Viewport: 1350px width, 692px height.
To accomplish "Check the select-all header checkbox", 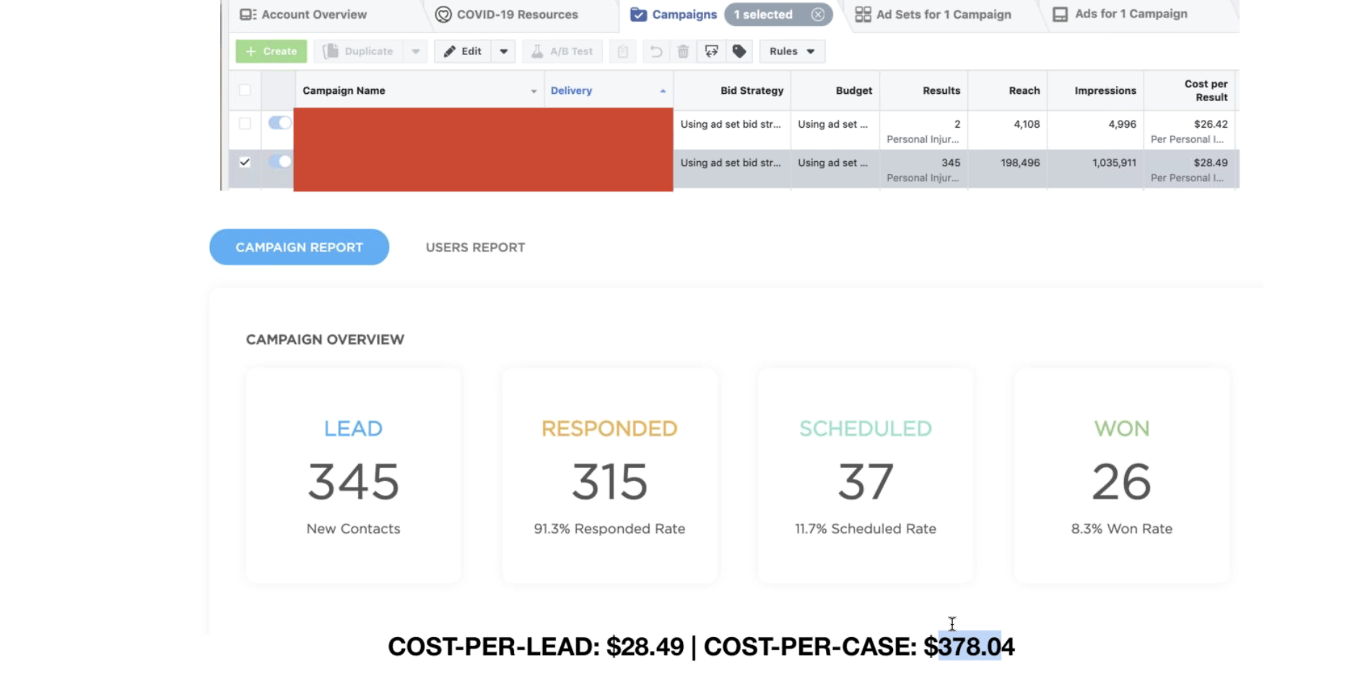I will pos(245,90).
